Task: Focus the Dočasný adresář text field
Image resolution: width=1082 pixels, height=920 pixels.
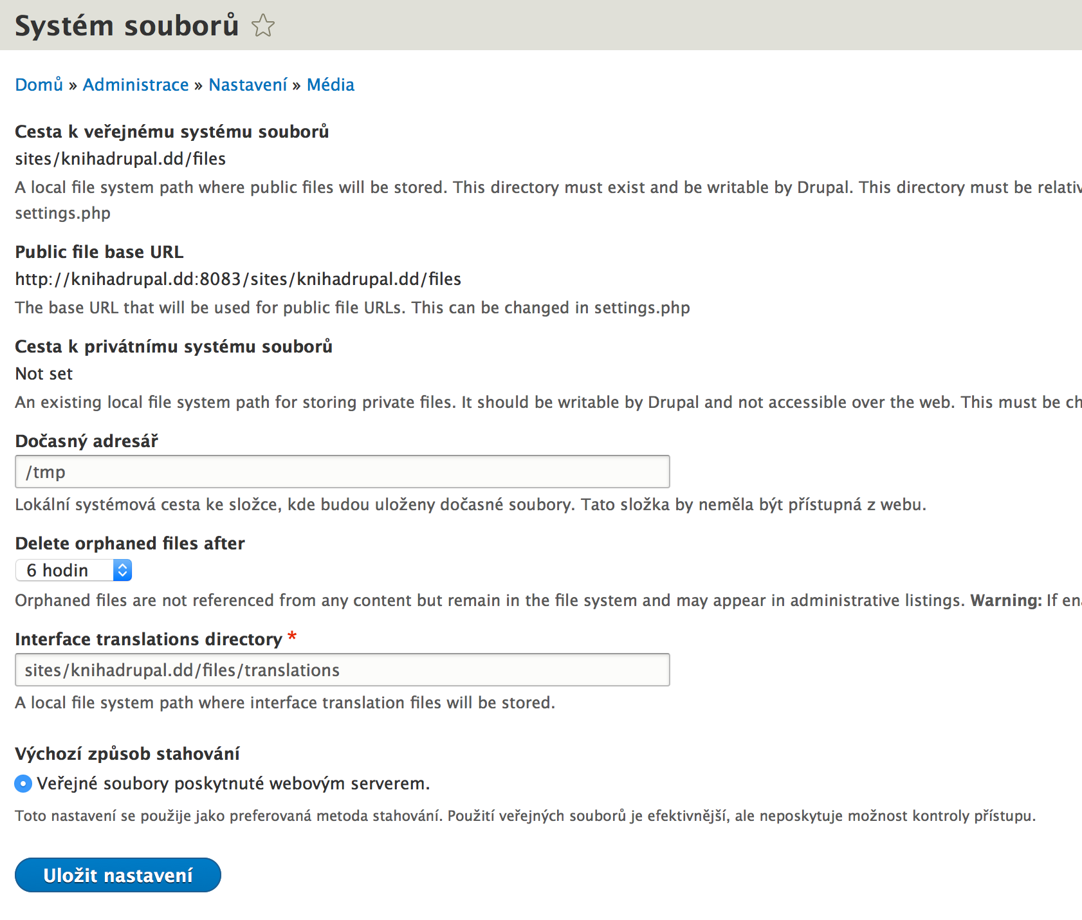Action: 342,472
